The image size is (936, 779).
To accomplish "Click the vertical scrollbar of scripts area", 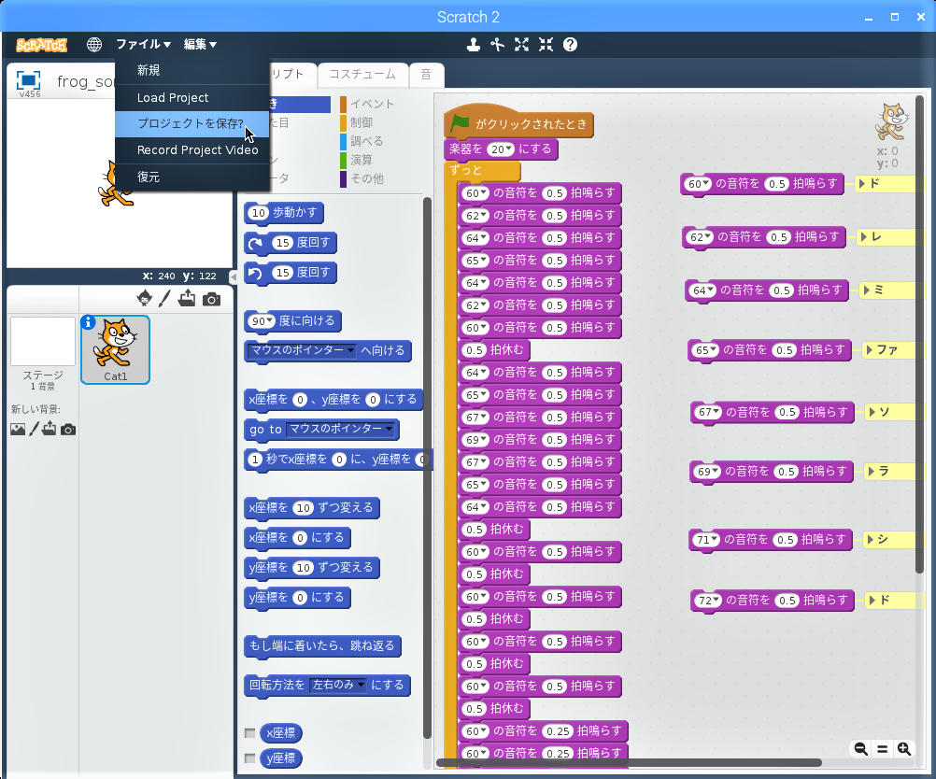I will click(x=919, y=334).
